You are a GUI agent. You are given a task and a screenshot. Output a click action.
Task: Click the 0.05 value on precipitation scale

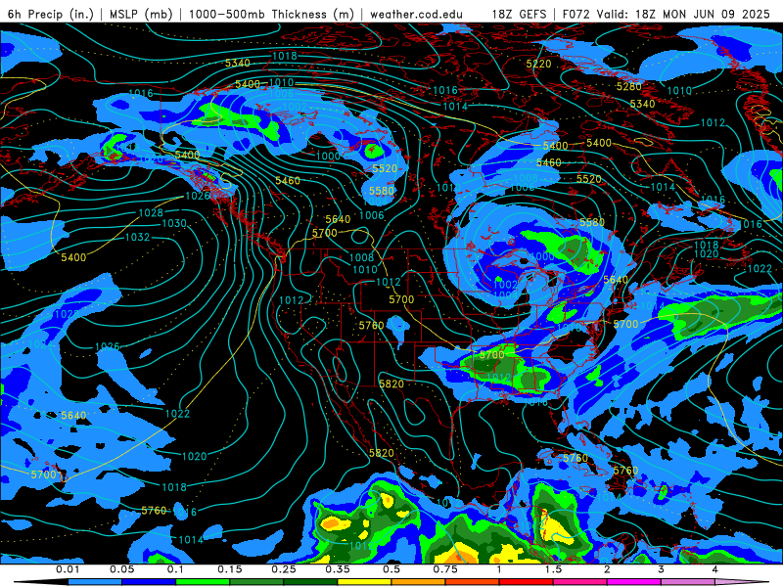click(x=121, y=569)
